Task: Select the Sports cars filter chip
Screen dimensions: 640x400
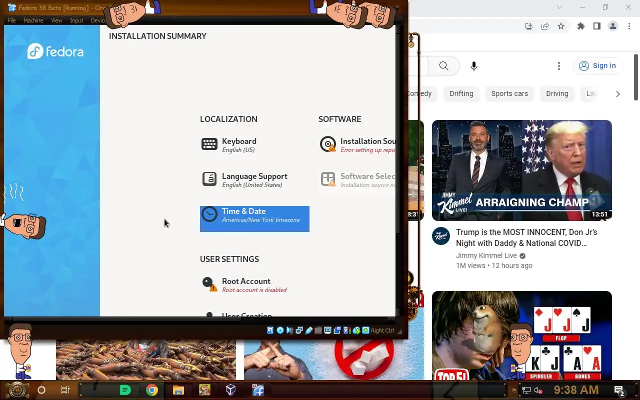Action: coord(509,93)
